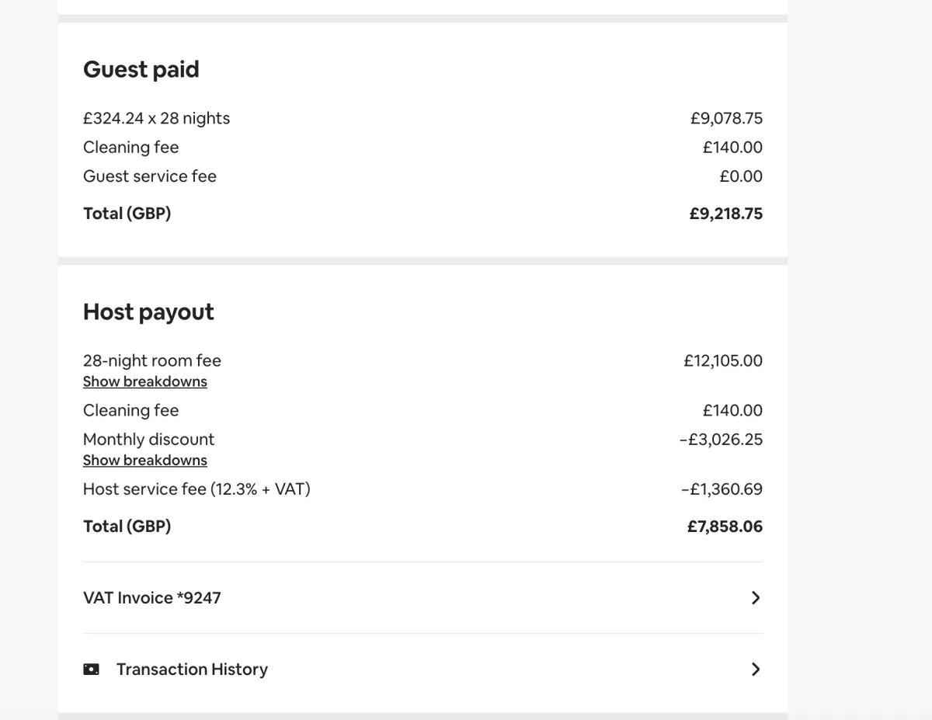
Task: Open the Transaction History label
Action: click(x=192, y=670)
